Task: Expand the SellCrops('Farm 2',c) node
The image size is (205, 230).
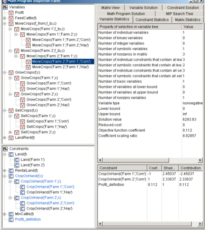Action: [x=10, y=132]
